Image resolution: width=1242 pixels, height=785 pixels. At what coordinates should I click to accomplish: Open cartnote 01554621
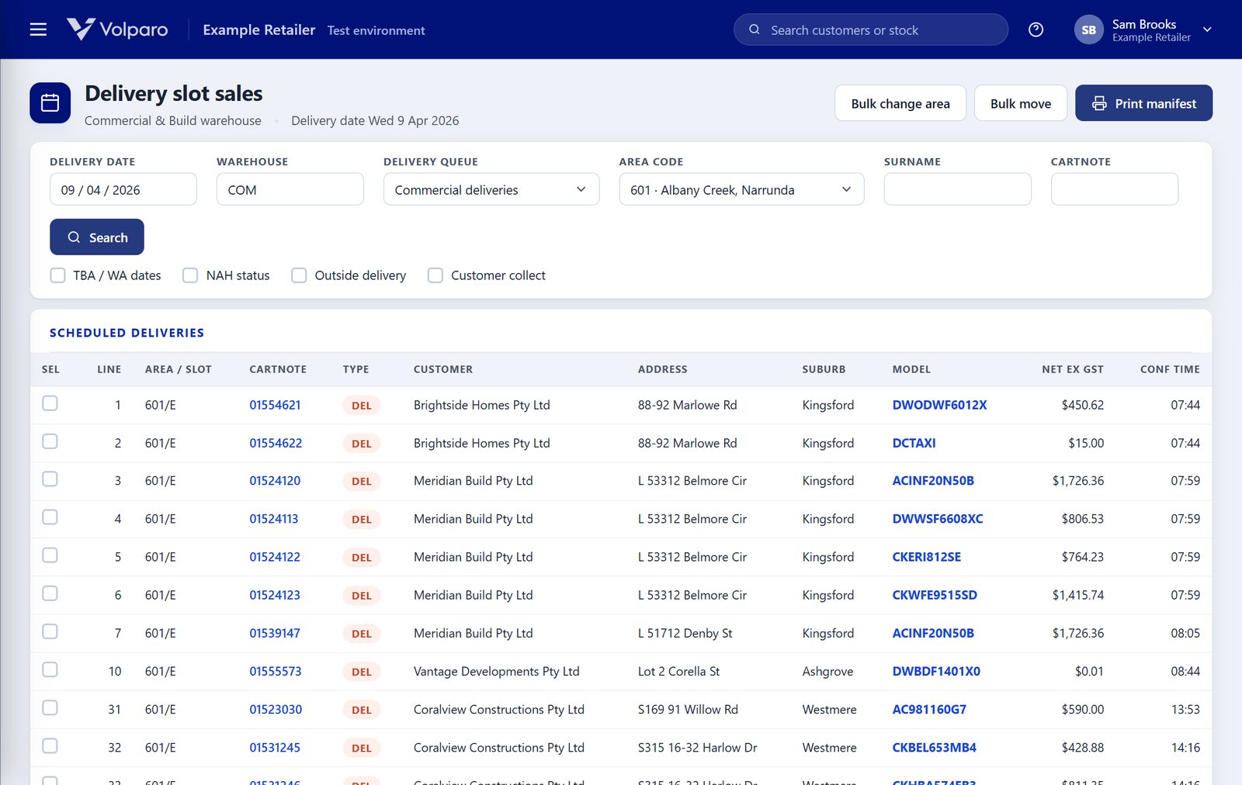[275, 405]
